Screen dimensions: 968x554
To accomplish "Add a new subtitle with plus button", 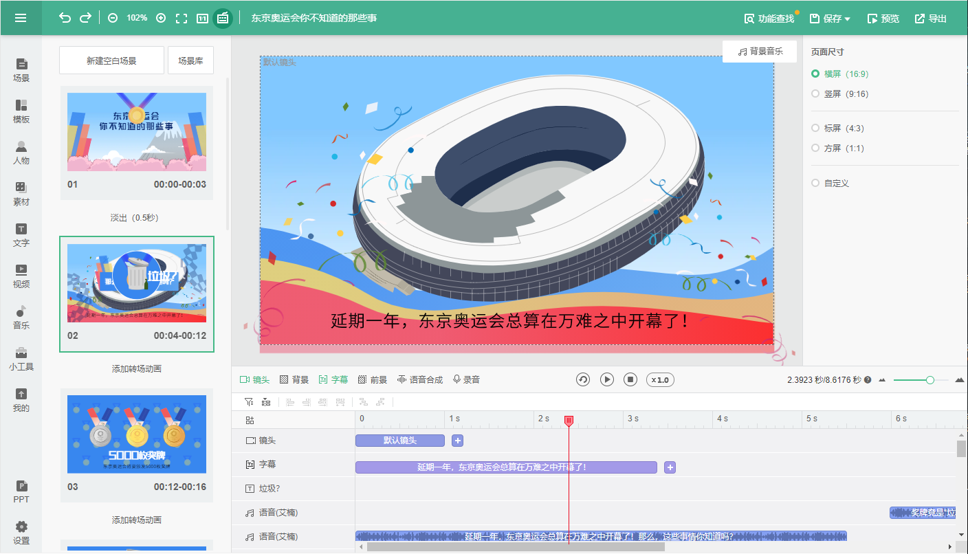I will [670, 467].
